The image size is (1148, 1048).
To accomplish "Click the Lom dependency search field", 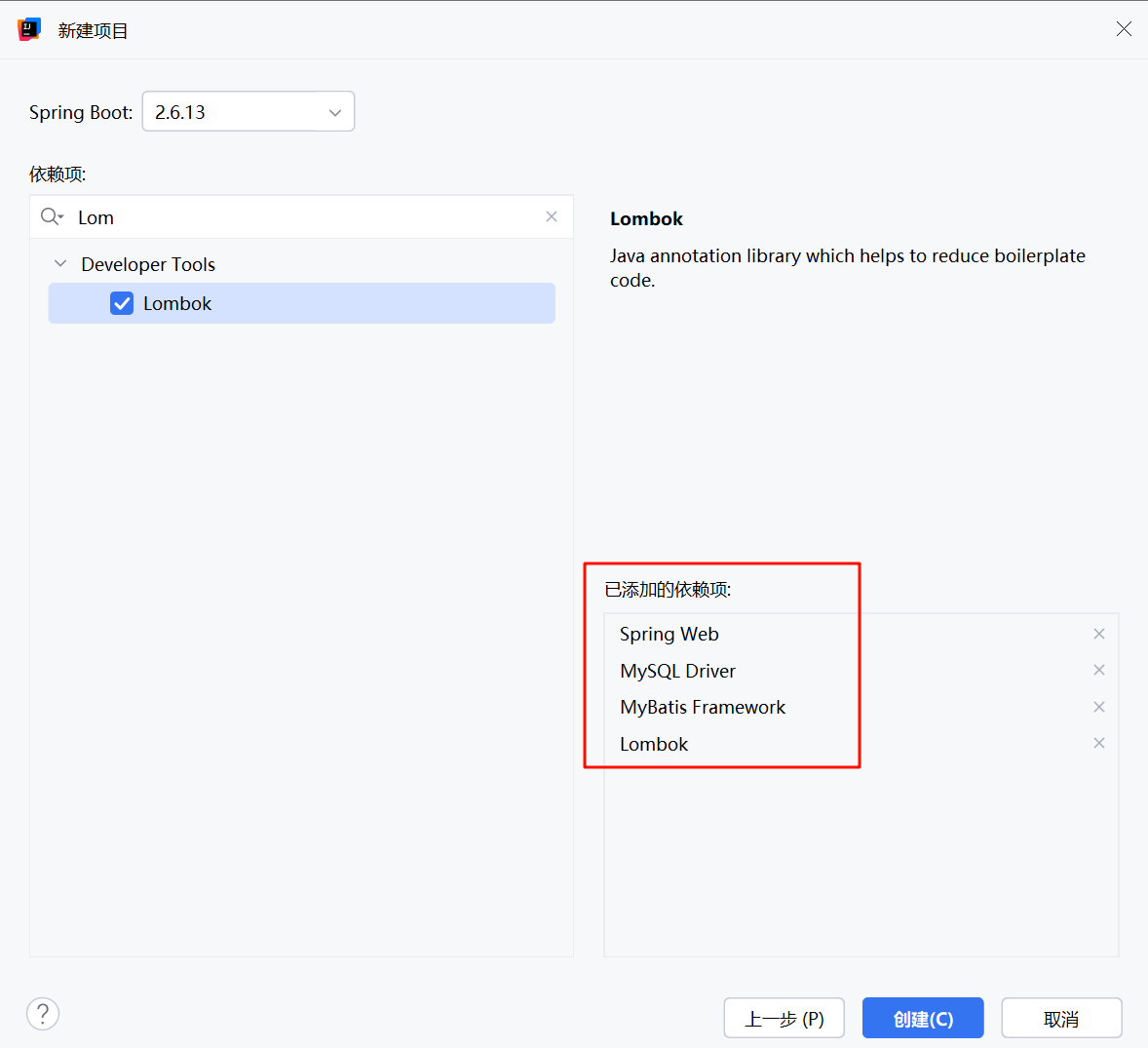I will pos(302,217).
